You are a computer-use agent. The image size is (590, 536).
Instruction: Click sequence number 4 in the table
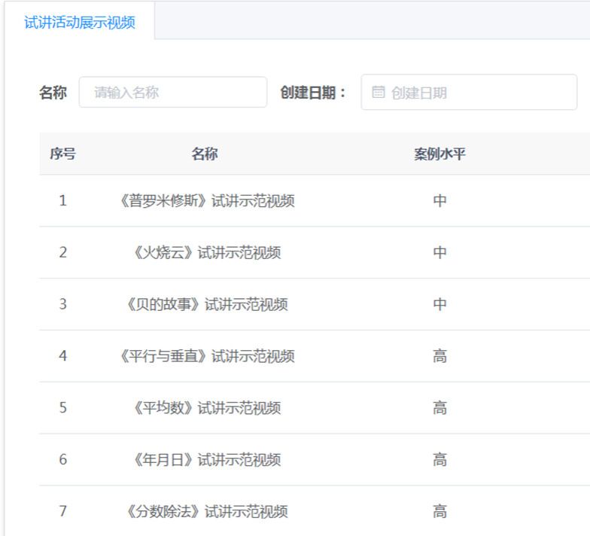click(62, 356)
